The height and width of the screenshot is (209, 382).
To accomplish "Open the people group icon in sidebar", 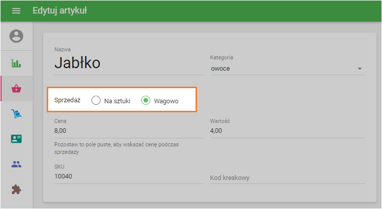I will [x=16, y=164].
